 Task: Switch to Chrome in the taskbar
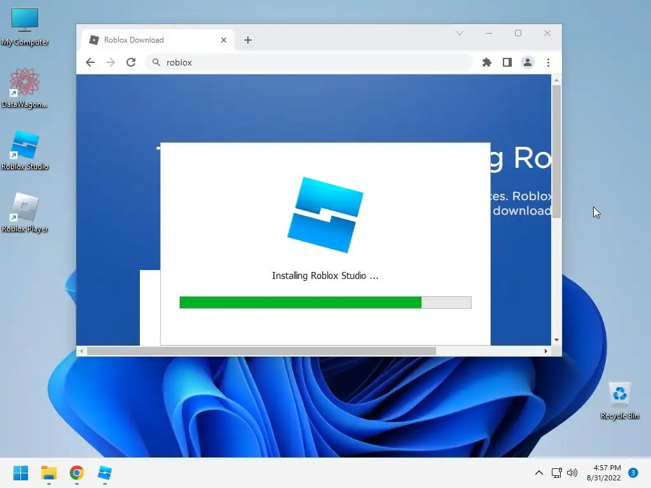(76, 473)
